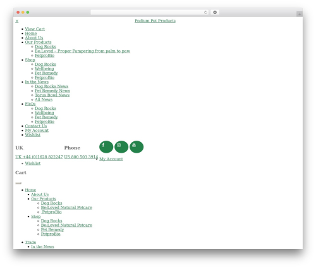This screenshot has width=316, height=268.
Task: Open In the News in lower navigation
Action: coord(42,246)
